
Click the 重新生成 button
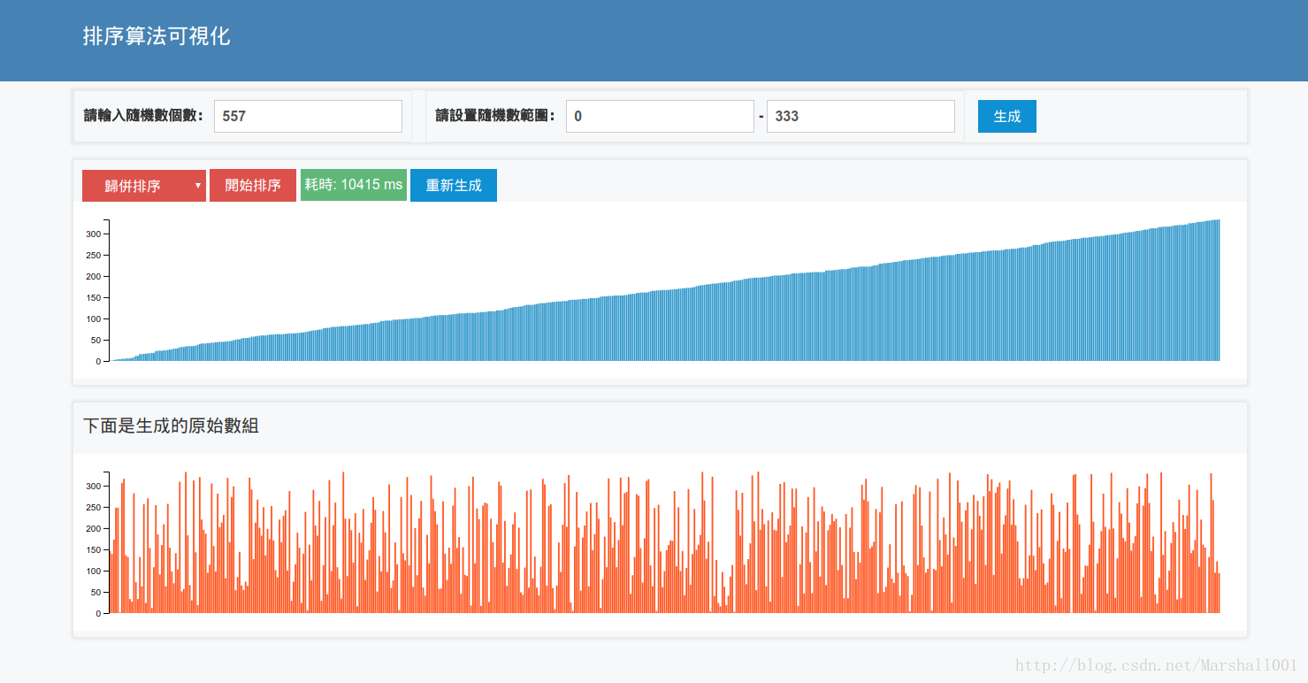click(454, 186)
